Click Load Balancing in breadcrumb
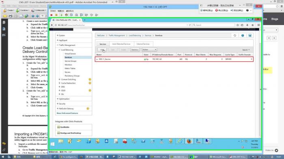The image size is (284, 159). pyautogui.click(x=135, y=36)
